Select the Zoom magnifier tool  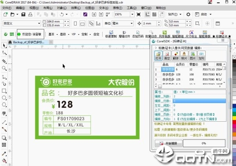coord(4,68)
